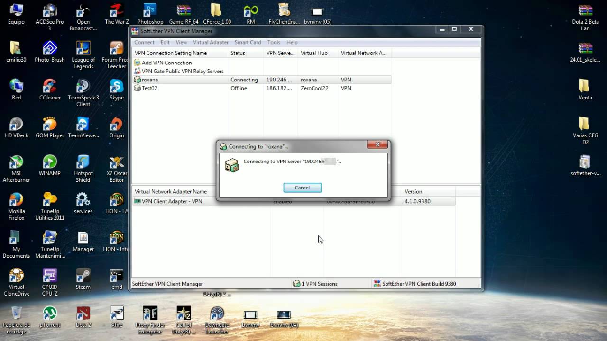
Task: Open GOM Player desktop icon
Action: coord(50,128)
